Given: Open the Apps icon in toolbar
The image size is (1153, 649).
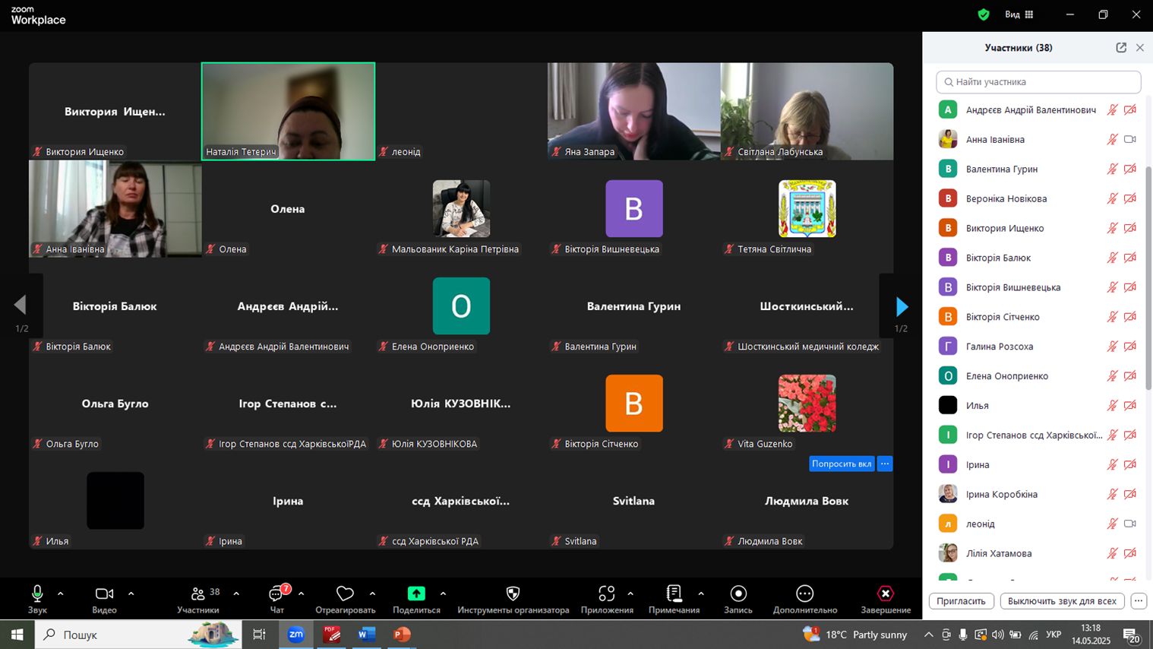Looking at the screenshot, I should (606, 594).
